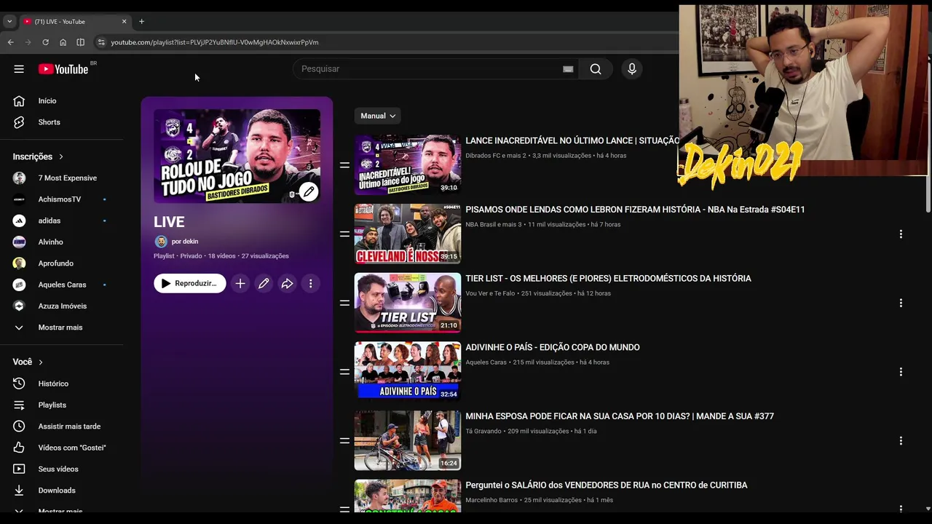The height and width of the screenshot is (524, 932).
Task: Open AchismosTV channel
Action: 61,199
